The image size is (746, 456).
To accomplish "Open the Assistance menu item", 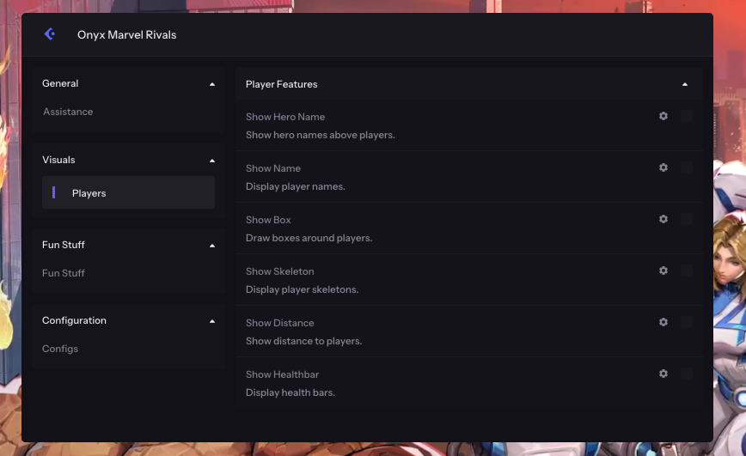I will tap(68, 112).
